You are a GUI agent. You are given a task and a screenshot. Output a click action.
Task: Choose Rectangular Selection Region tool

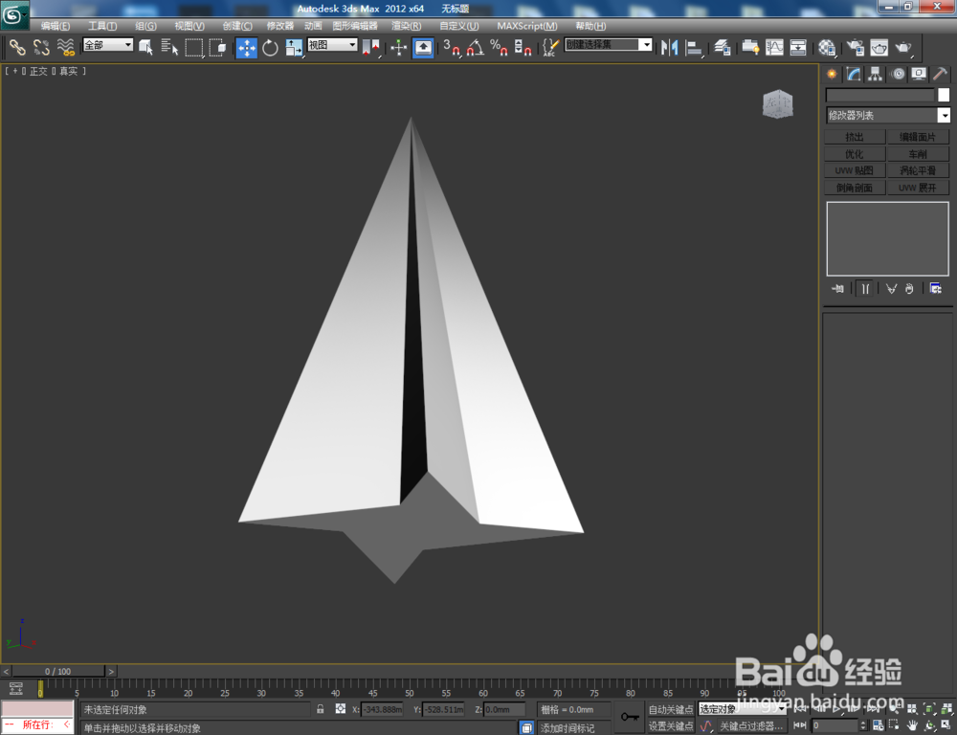pyautogui.click(x=193, y=47)
